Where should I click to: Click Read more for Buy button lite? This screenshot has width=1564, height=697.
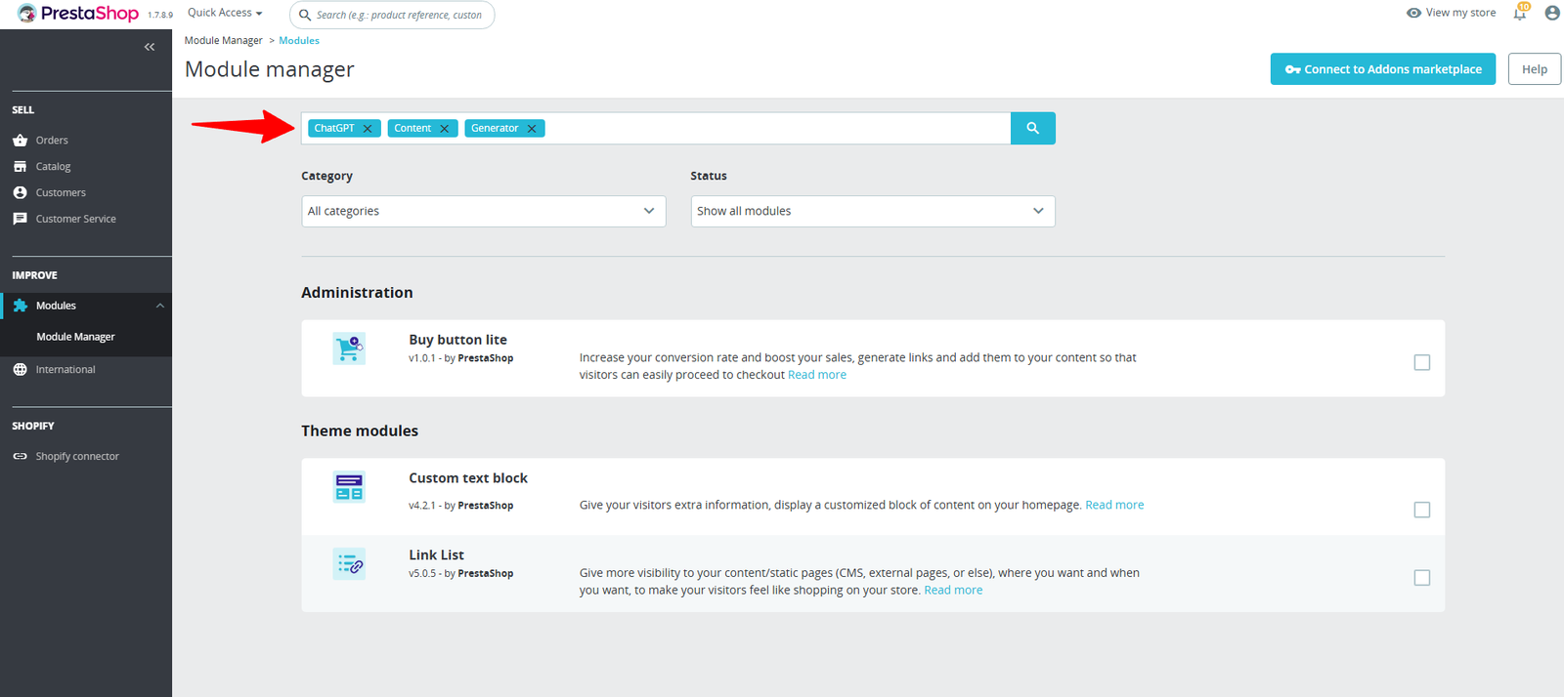point(817,375)
